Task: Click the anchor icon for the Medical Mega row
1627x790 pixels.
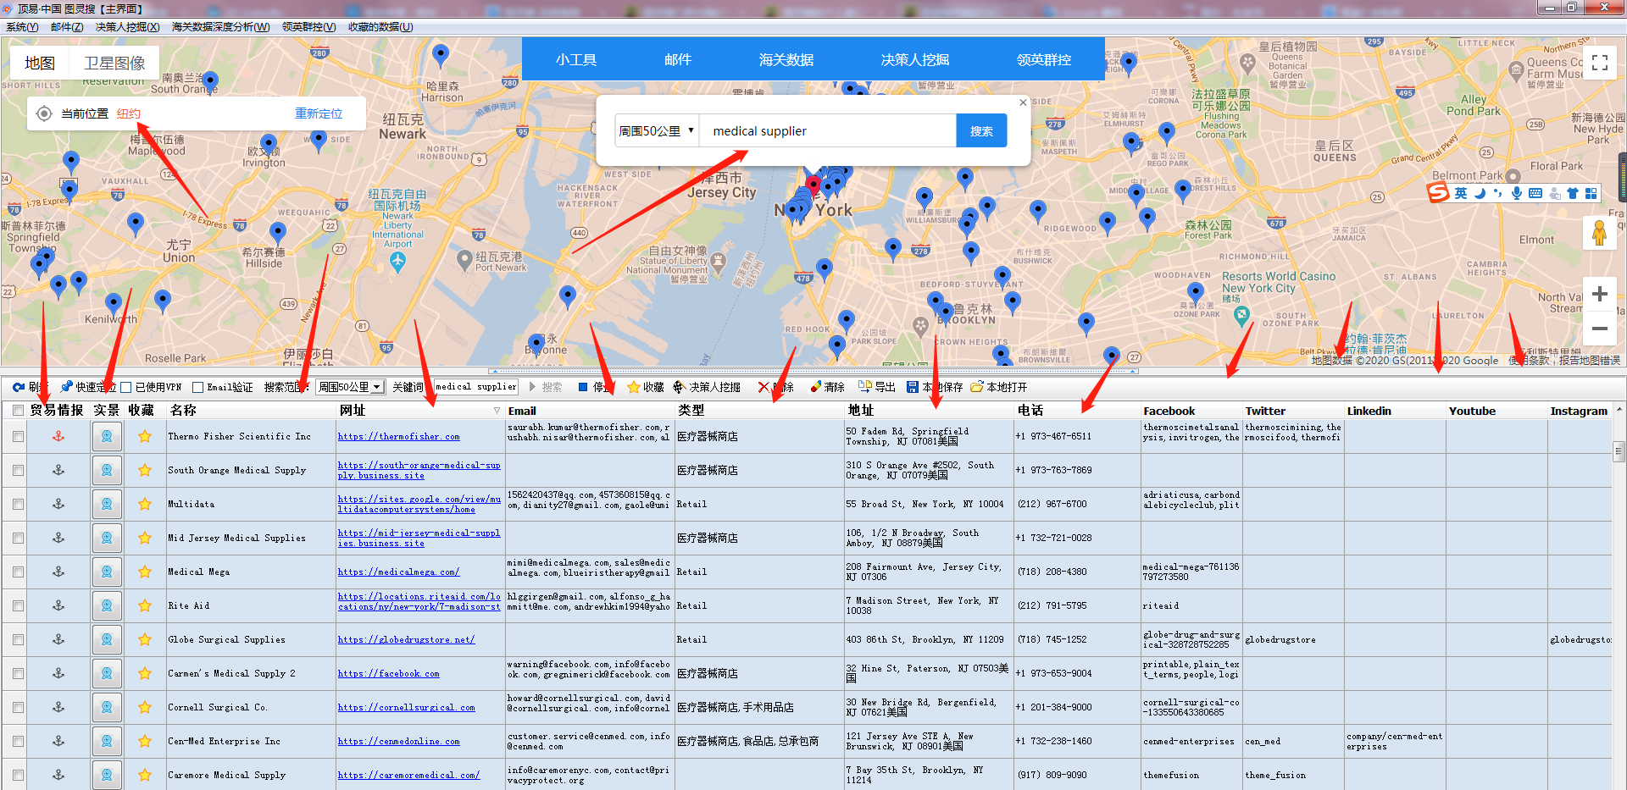Action: tap(58, 572)
